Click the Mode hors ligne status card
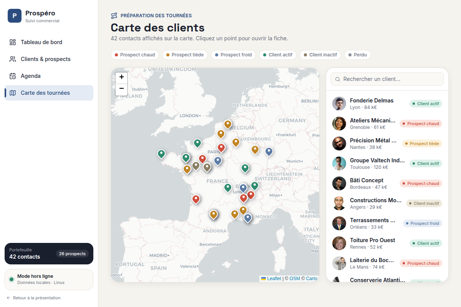This screenshot has height=307, width=461. point(49,279)
